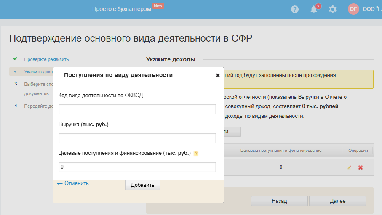Click the Выручка input field

(x=137, y=138)
